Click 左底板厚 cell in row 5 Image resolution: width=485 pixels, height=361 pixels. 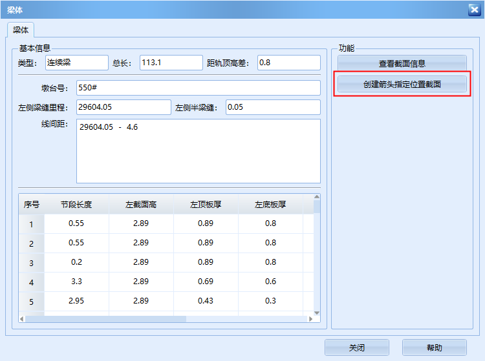click(270, 301)
